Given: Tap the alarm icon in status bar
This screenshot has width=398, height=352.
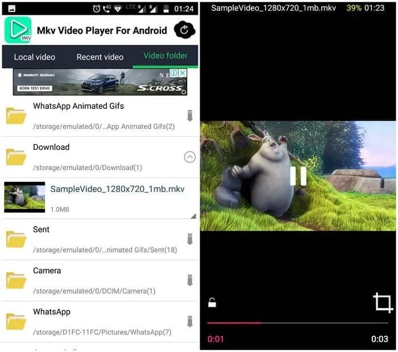Looking at the screenshot, I should (x=97, y=9).
